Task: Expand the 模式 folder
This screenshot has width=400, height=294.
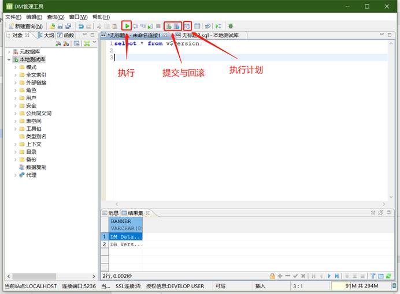Action: click(16, 67)
